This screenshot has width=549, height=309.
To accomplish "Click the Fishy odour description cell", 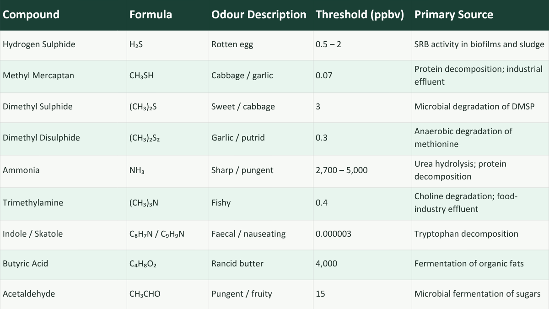I will 221,203.
